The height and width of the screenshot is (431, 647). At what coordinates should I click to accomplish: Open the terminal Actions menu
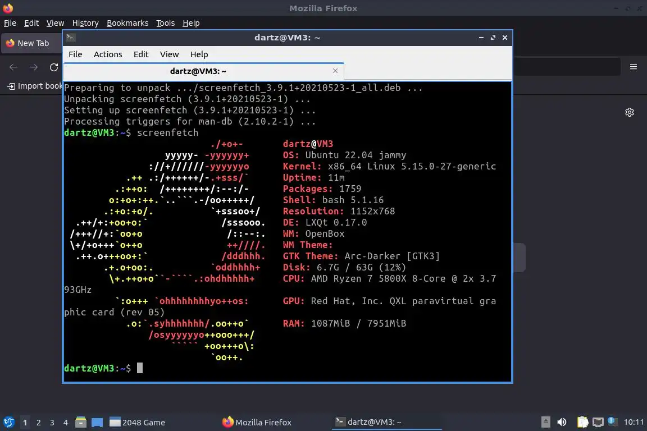click(108, 54)
